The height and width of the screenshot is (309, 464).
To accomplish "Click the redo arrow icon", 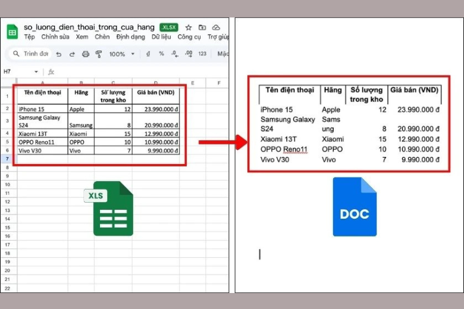I will (72, 54).
